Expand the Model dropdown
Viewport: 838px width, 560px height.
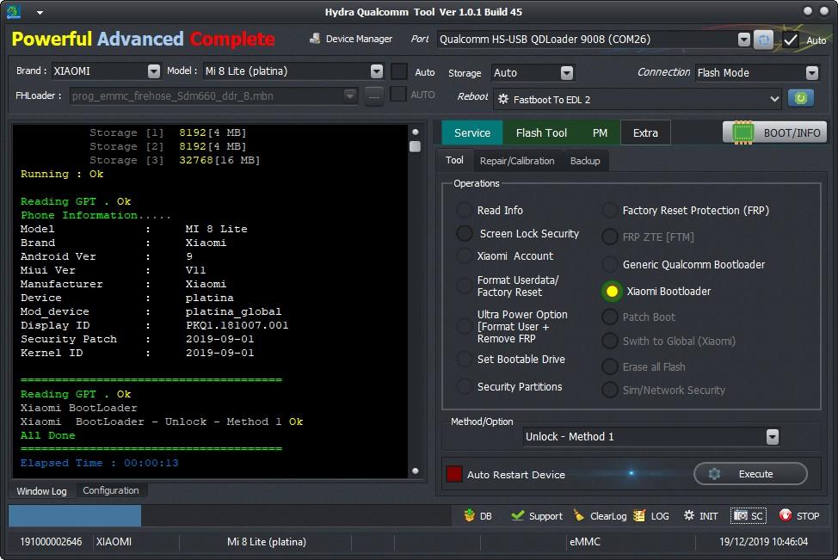coord(377,71)
